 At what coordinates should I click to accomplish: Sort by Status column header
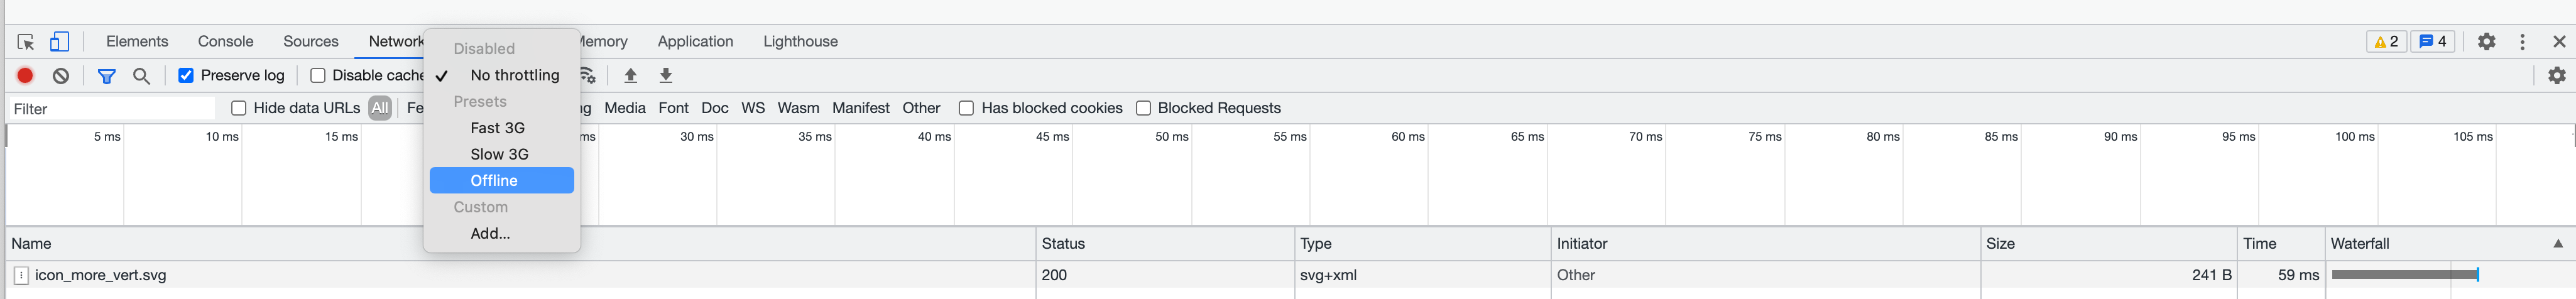pos(1165,244)
